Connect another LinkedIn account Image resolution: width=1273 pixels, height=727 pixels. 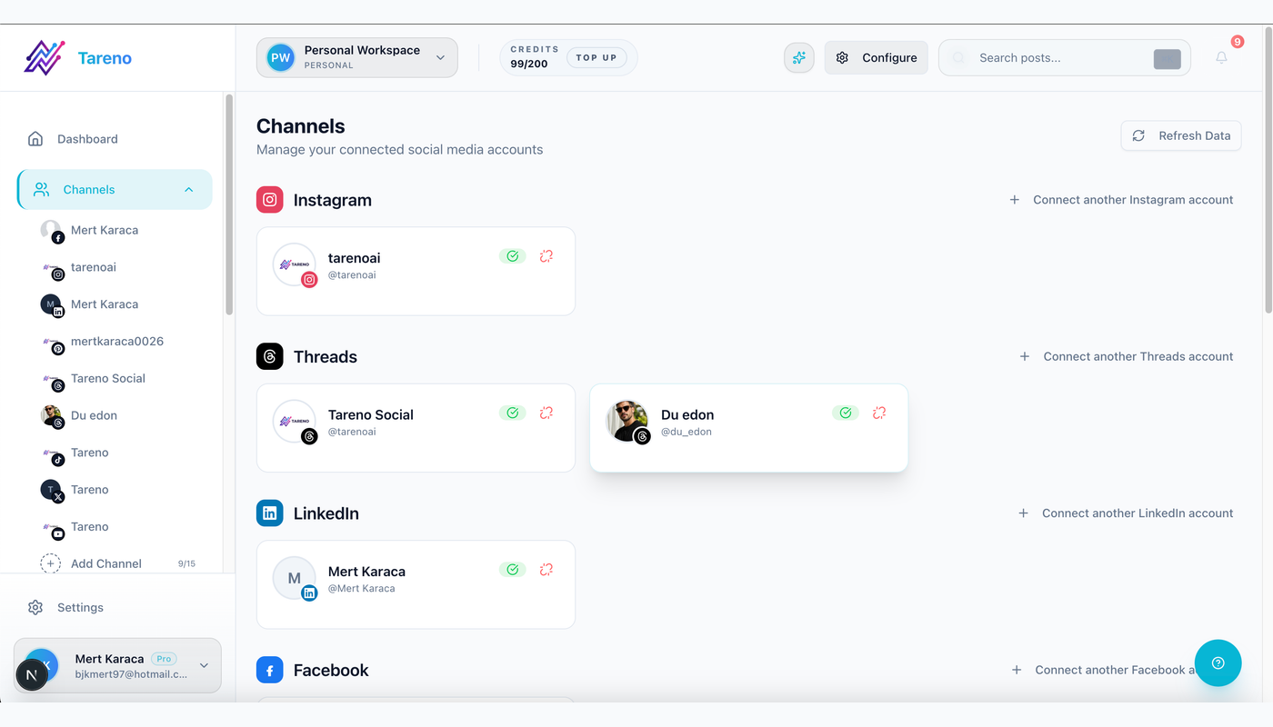coord(1126,513)
